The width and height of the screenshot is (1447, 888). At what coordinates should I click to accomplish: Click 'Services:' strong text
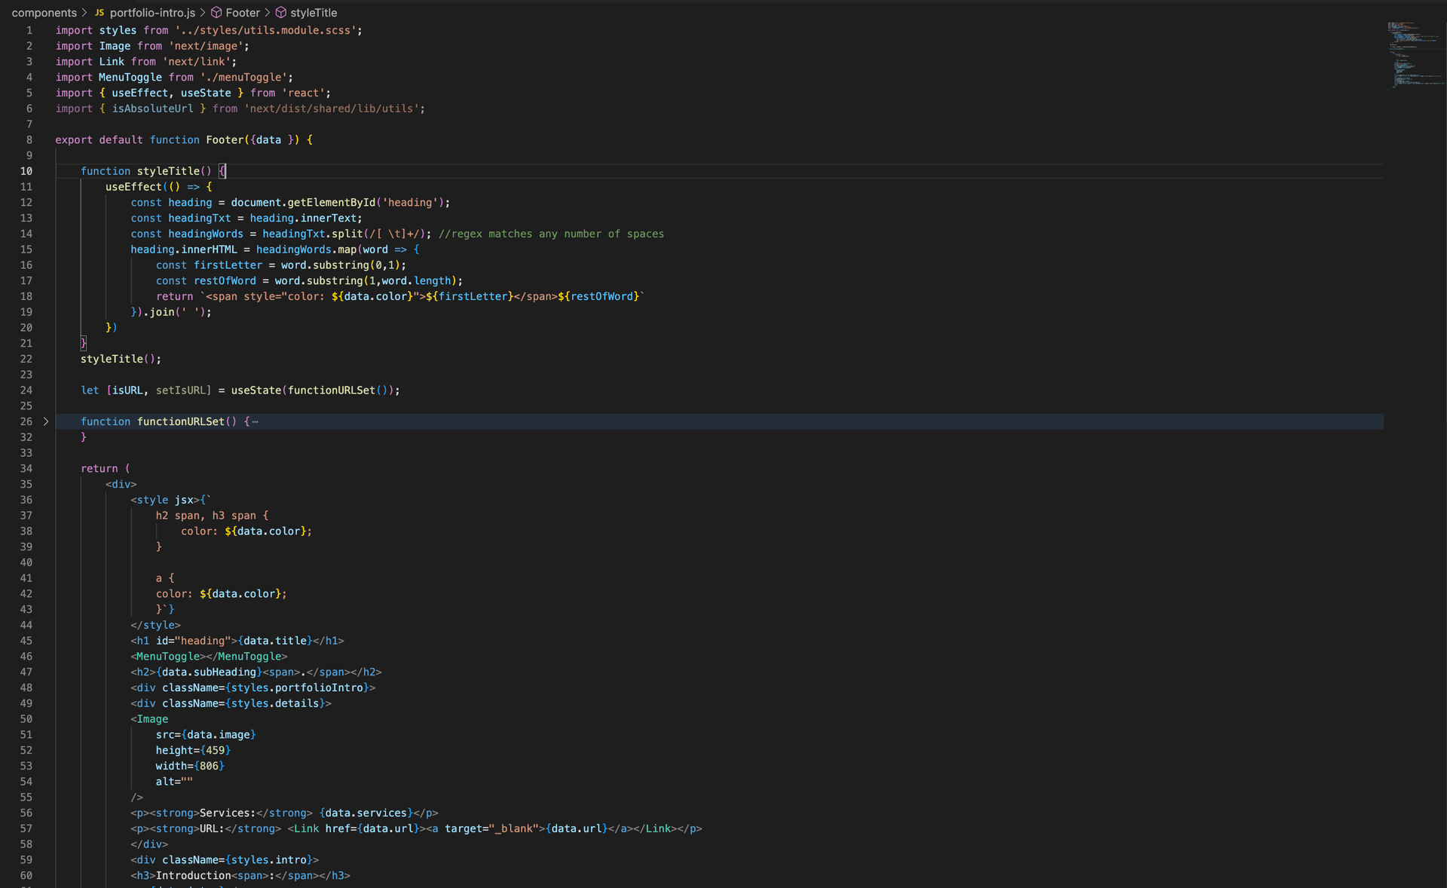(x=228, y=813)
